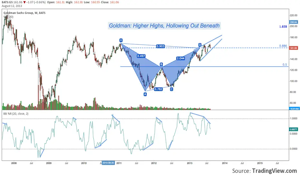Click the 0.782 ratio label
Viewport: 300px width, 177px height.
coord(158,89)
